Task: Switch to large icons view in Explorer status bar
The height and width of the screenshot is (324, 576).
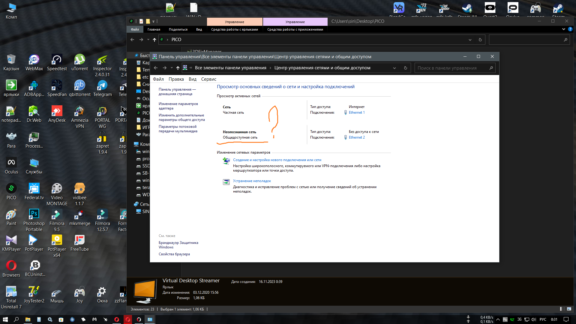Action: click(x=569, y=309)
